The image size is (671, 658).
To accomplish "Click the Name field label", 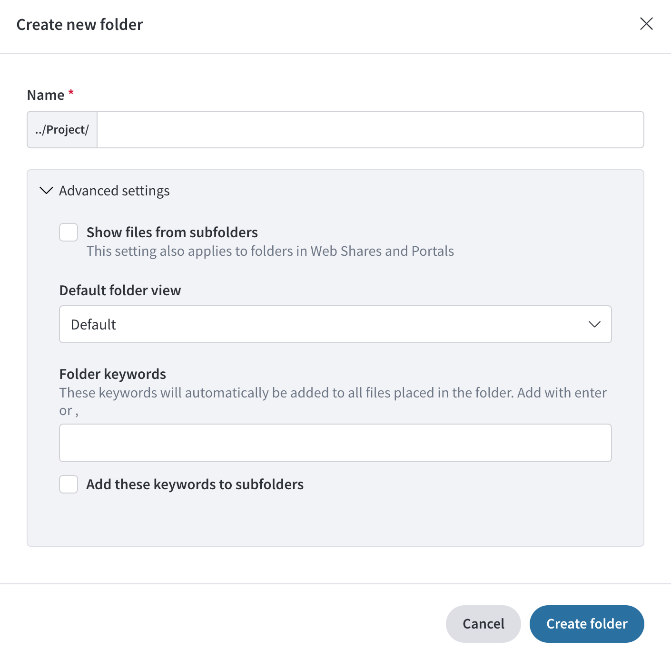I will coord(46,95).
